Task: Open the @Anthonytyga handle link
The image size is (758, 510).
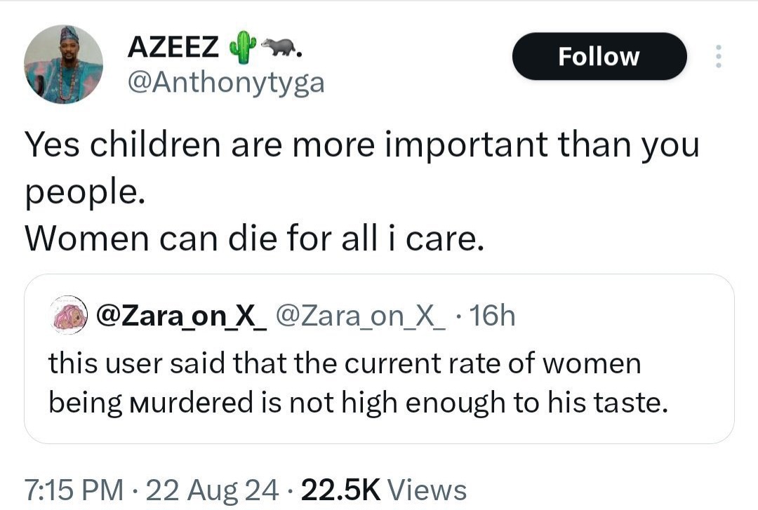Action: pyautogui.click(x=225, y=83)
